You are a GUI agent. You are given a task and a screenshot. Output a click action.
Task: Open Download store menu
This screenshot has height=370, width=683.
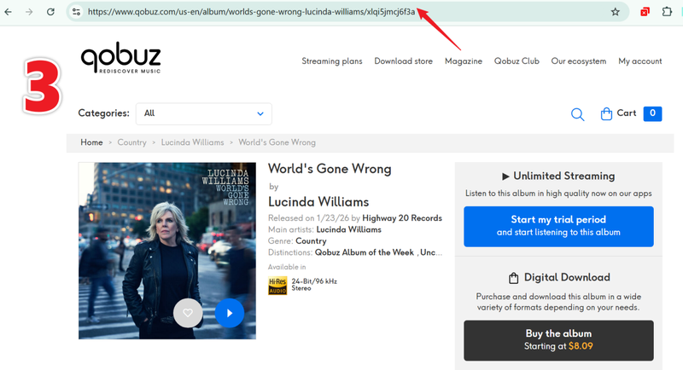click(403, 61)
